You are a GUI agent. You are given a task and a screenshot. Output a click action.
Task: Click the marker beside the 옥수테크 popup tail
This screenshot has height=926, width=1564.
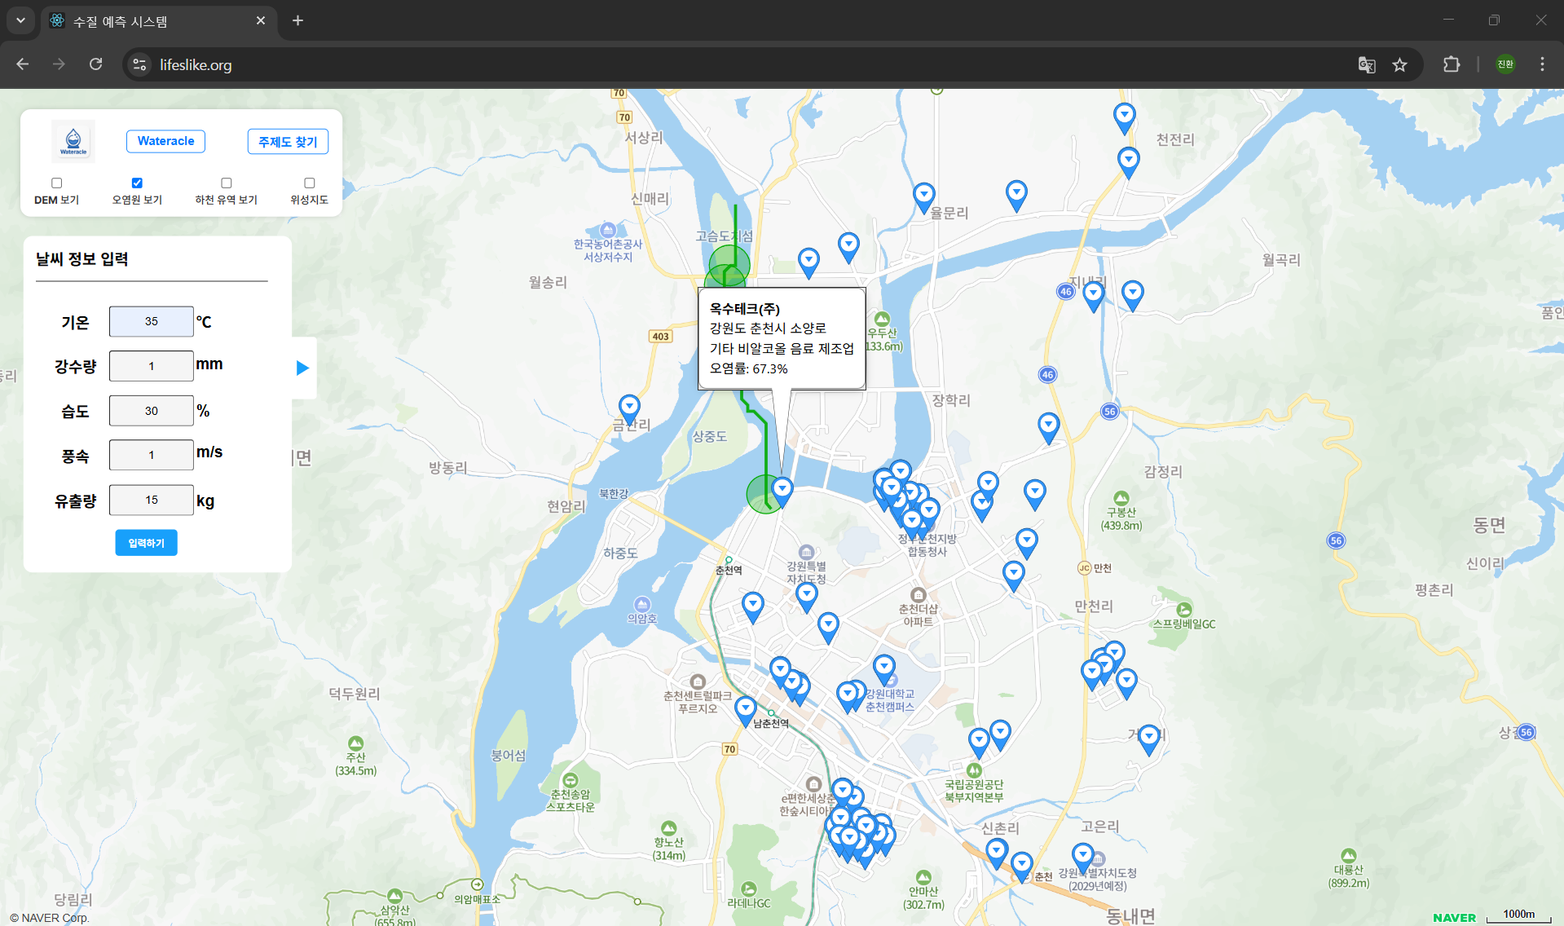coord(782,492)
